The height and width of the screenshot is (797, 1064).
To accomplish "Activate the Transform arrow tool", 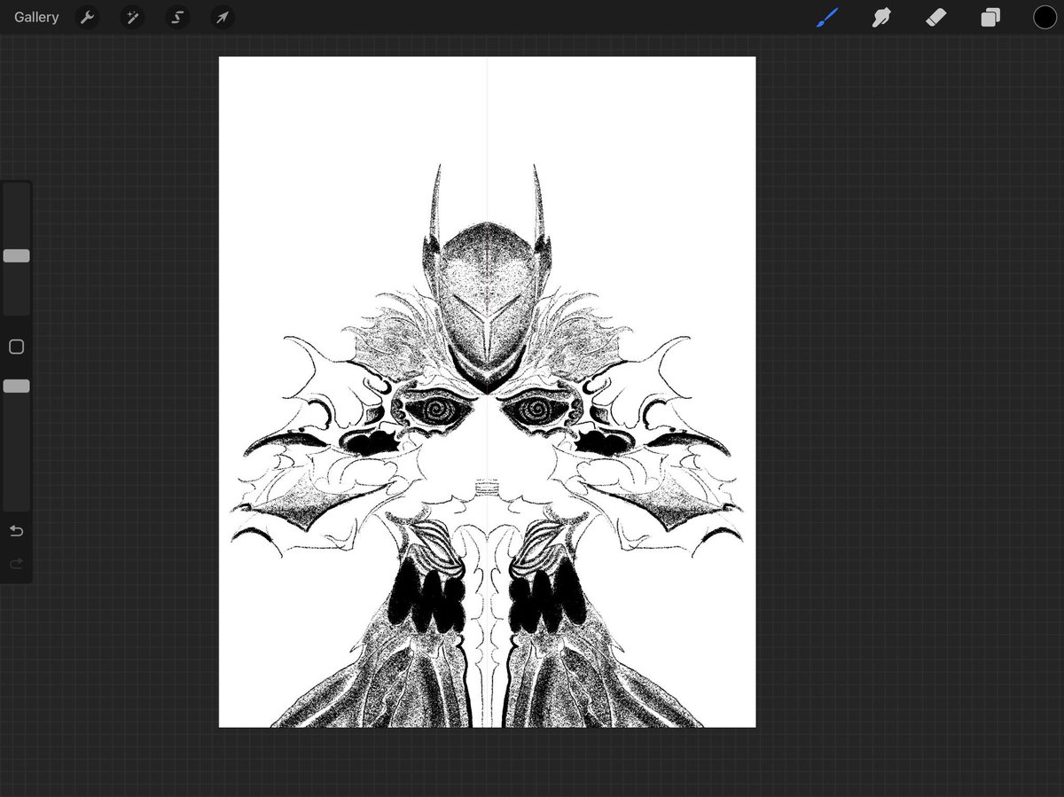I will point(223,18).
